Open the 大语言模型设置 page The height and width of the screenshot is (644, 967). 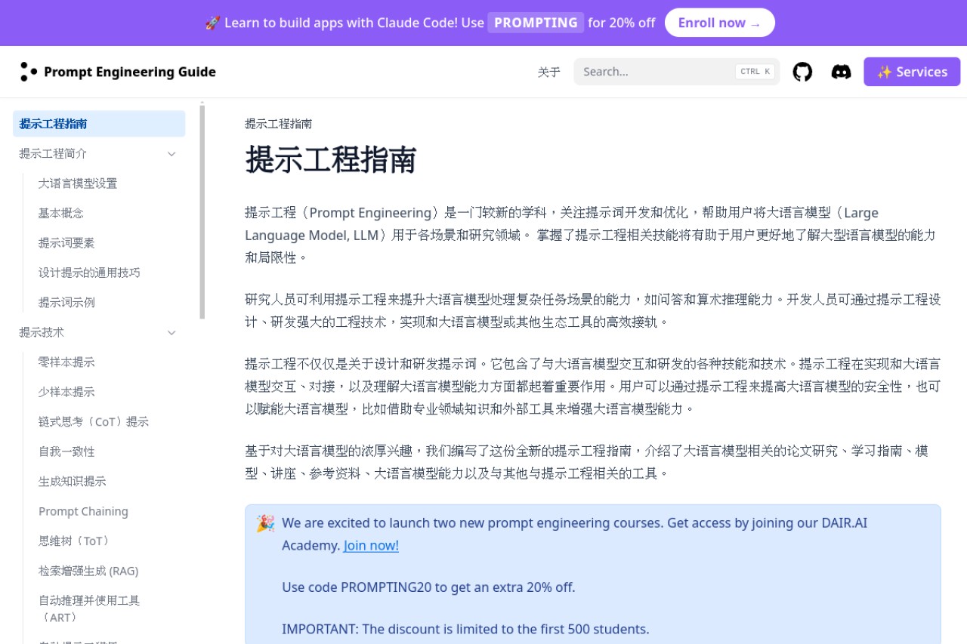coord(108,183)
